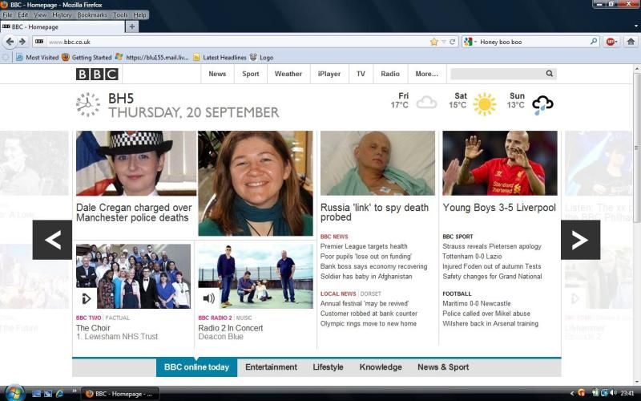Read Dale Cregan charged over Manchester police deaths
Image resolution: width=641 pixels, height=401 pixels.
(x=134, y=213)
